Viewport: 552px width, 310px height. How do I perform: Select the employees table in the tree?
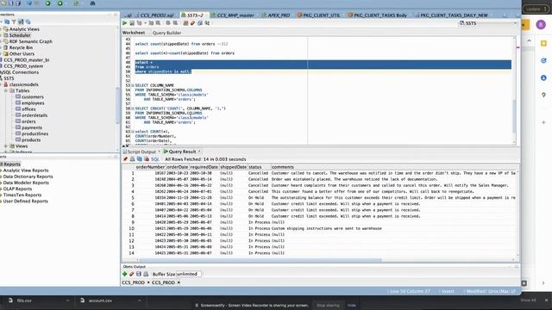tap(33, 103)
